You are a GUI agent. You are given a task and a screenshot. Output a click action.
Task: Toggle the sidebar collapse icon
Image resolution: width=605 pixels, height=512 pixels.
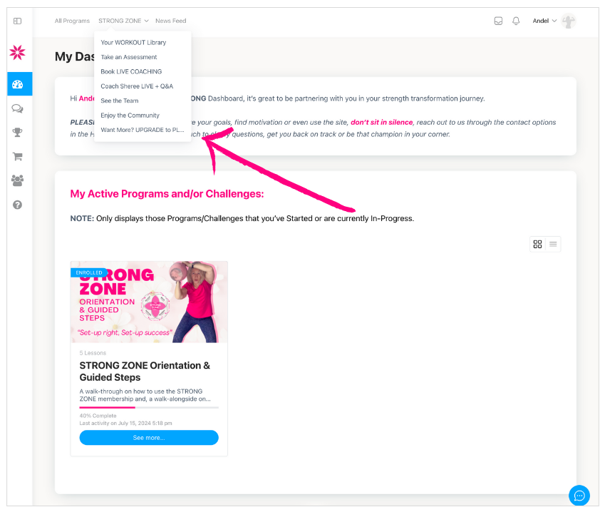coord(17,21)
